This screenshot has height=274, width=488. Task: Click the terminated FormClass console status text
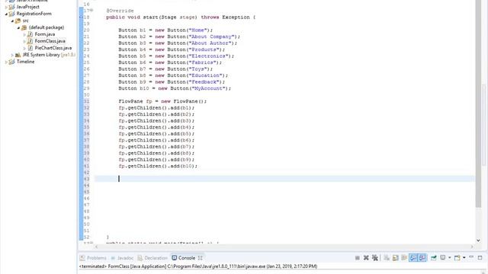[x=198, y=266]
